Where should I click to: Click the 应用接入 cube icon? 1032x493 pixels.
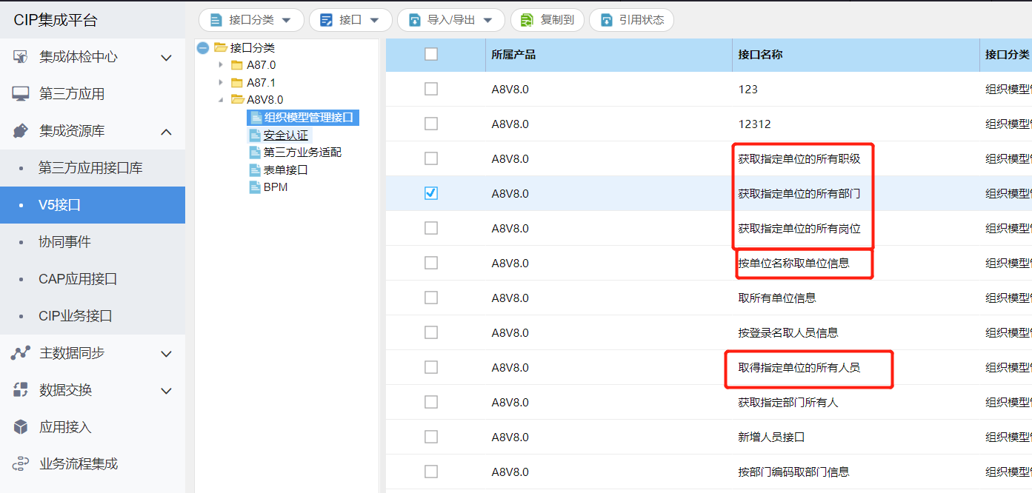tap(21, 427)
